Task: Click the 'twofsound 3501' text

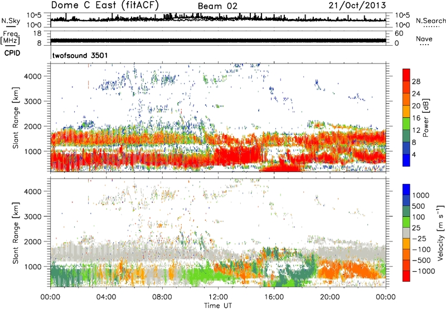Action: 80,55
